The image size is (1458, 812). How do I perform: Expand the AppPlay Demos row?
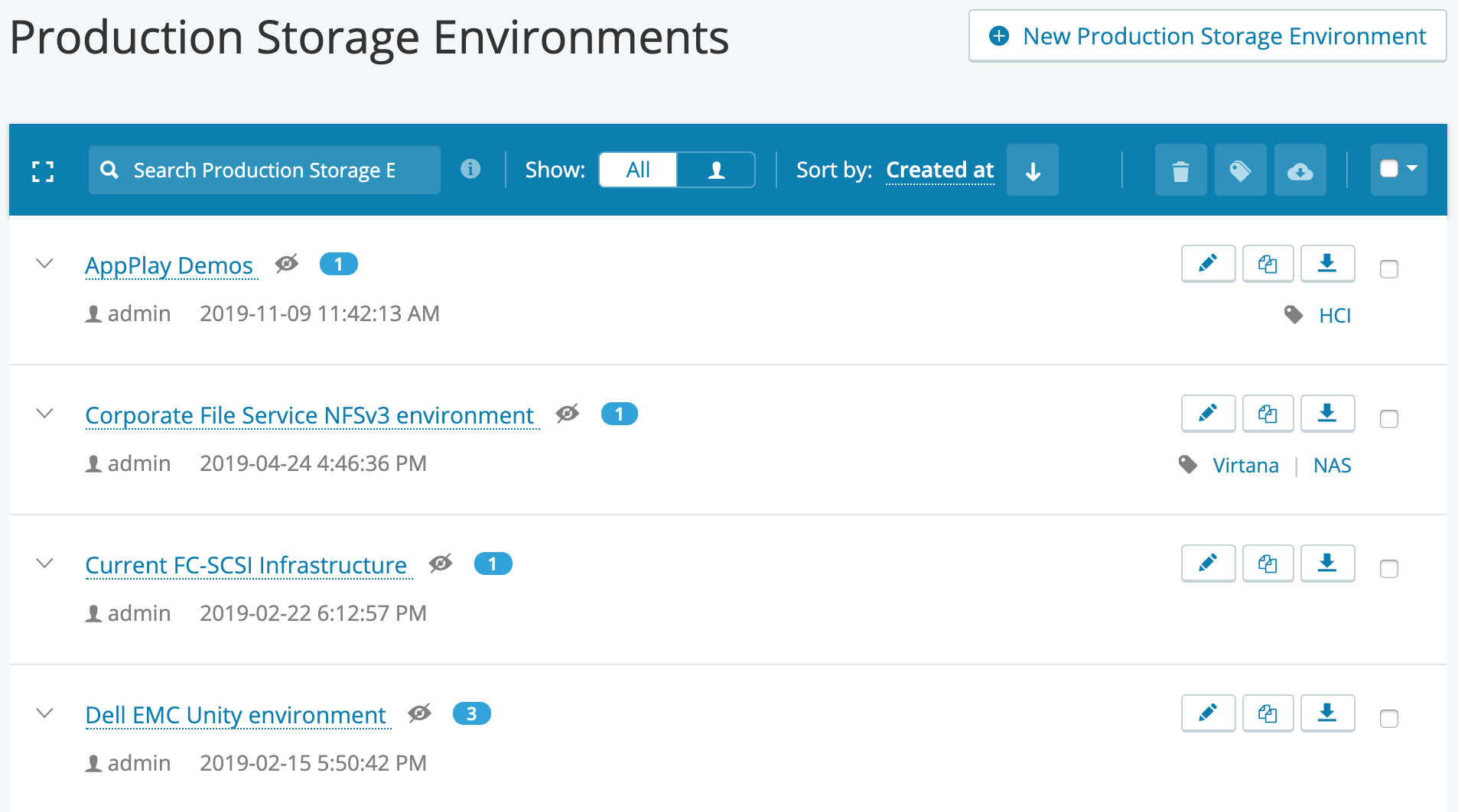click(45, 264)
